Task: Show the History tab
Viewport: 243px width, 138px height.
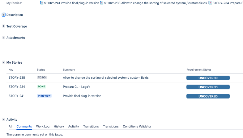Action: pyautogui.click(x=59, y=127)
